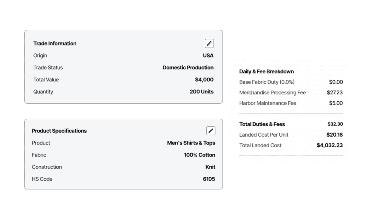This screenshot has width=378, height=213.
Task: Select the USA origin value
Action: [x=208, y=56]
